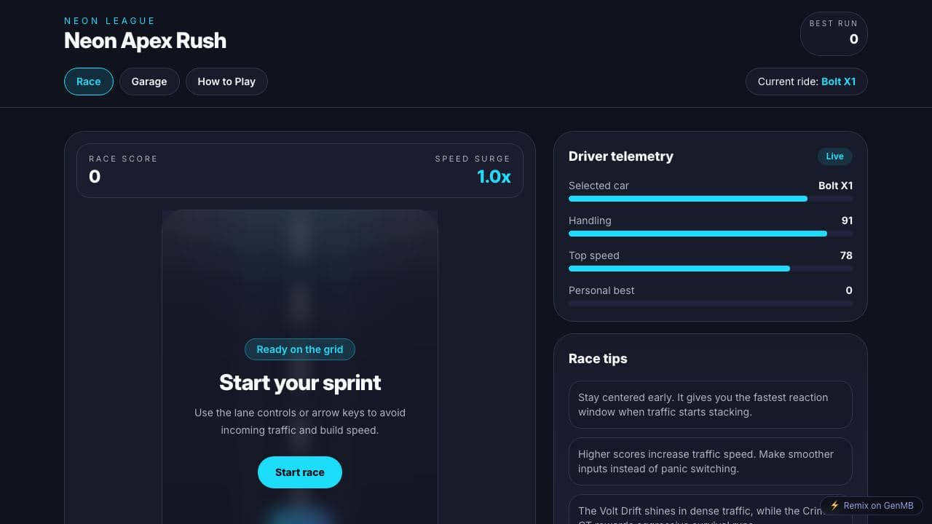Click the Best Run score badge
Viewport: 932px width, 524px height.
coord(834,33)
